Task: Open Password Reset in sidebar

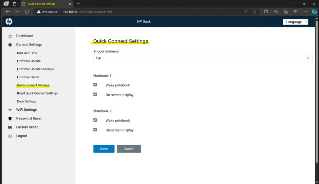Action: click(29, 118)
